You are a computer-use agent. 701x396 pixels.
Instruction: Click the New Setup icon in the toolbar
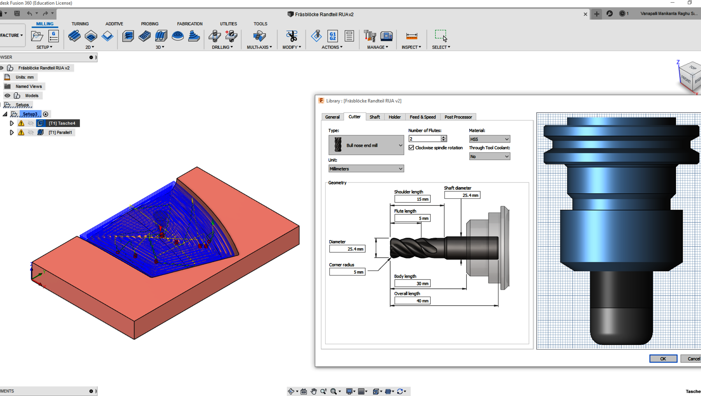(x=37, y=36)
